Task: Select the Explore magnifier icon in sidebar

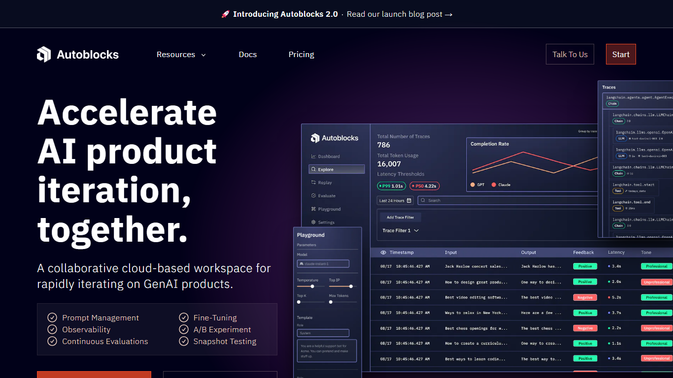Action: [313, 169]
